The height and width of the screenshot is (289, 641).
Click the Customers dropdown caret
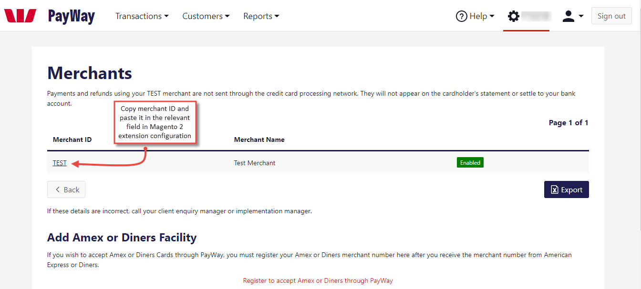click(x=227, y=16)
